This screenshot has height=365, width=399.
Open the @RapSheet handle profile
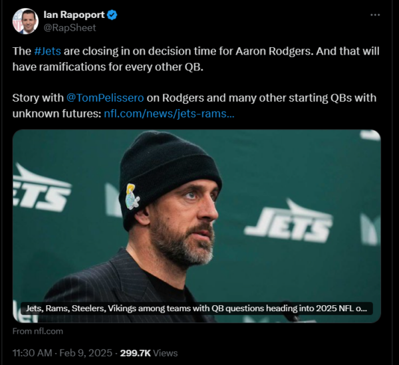[69, 28]
